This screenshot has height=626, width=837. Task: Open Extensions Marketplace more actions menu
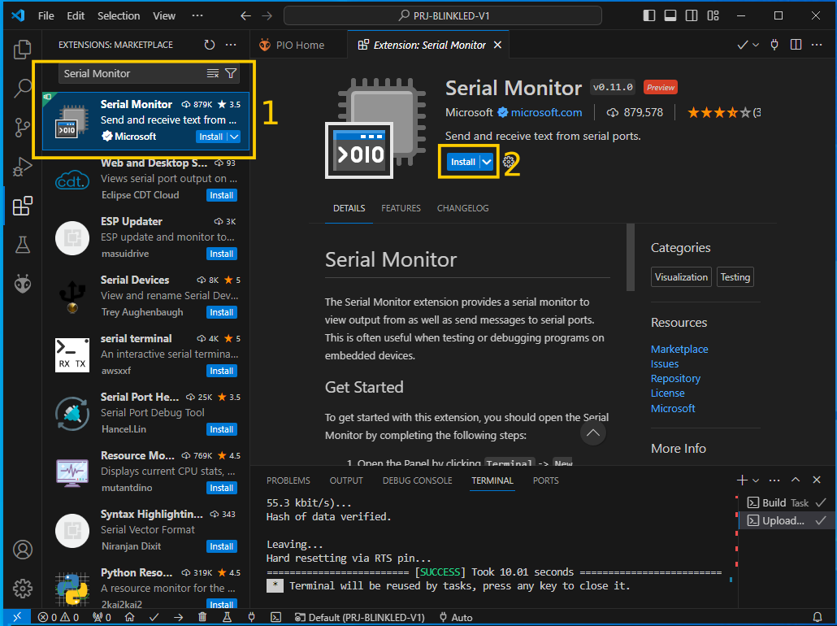tap(231, 45)
